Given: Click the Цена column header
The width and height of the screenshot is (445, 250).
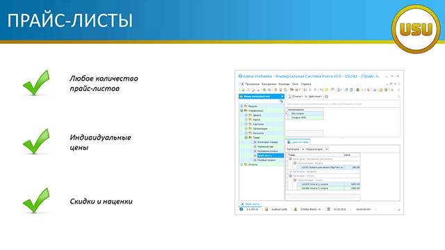Looking at the screenshot, I should click(352, 155).
